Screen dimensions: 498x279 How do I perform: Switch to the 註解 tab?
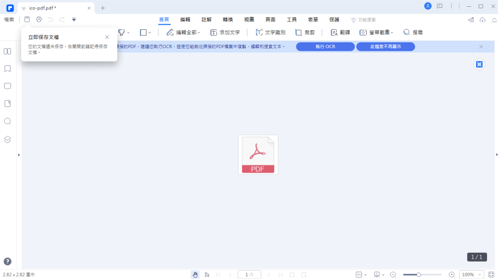[x=207, y=19]
